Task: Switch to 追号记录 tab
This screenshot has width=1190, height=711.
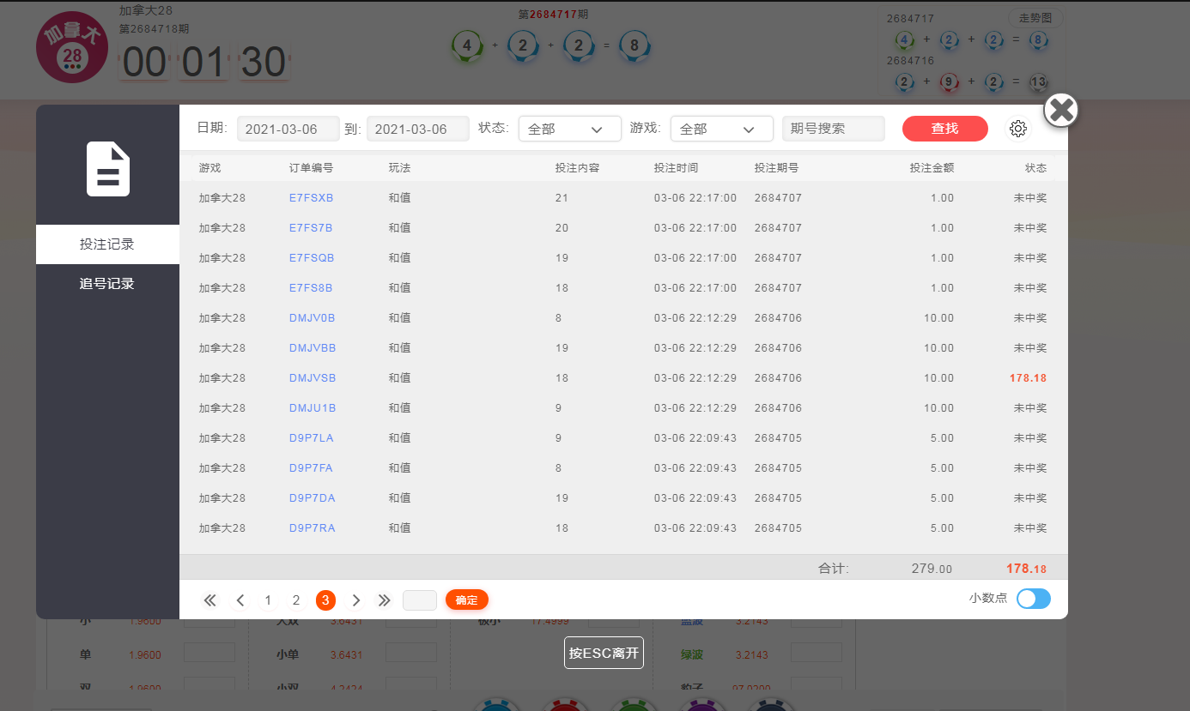Action: tap(107, 284)
